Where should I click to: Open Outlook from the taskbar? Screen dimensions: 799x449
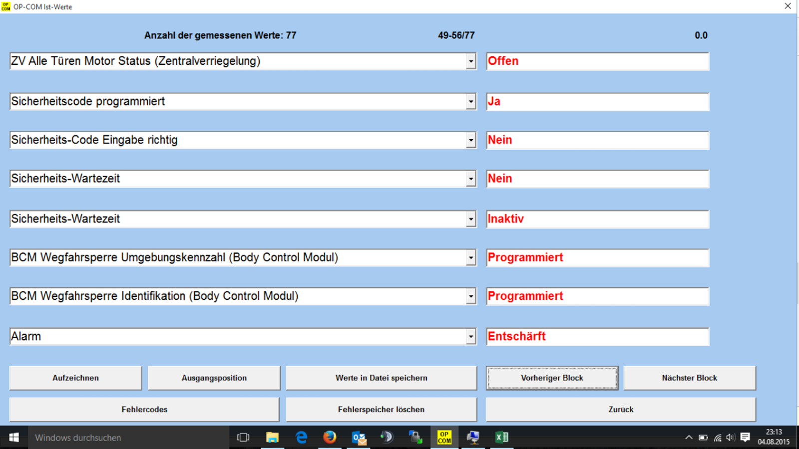tap(359, 438)
